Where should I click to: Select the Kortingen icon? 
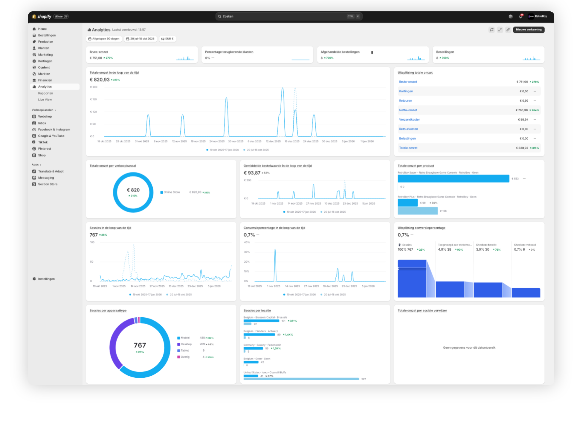(34, 61)
